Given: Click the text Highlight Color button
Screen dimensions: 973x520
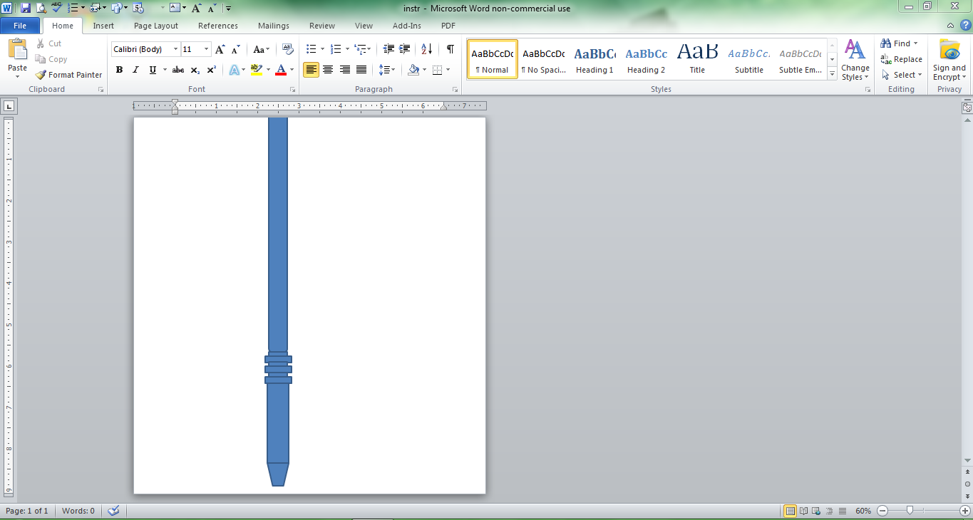Looking at the screenshot, I should click(x=257, y=70).
